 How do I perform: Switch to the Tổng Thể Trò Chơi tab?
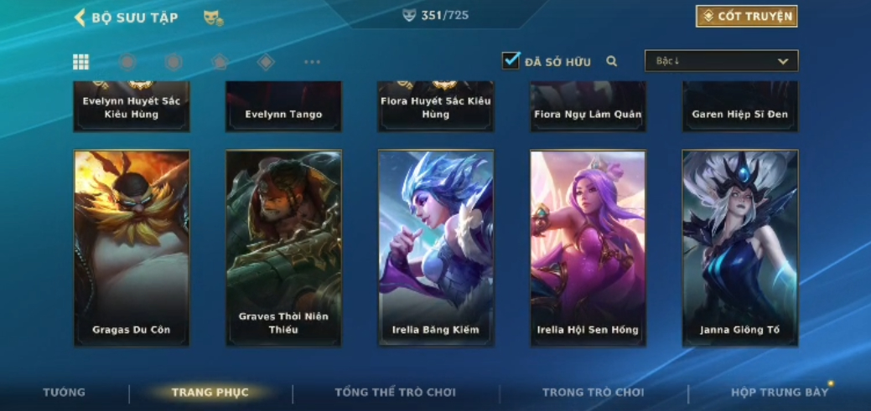coord(395,392)
